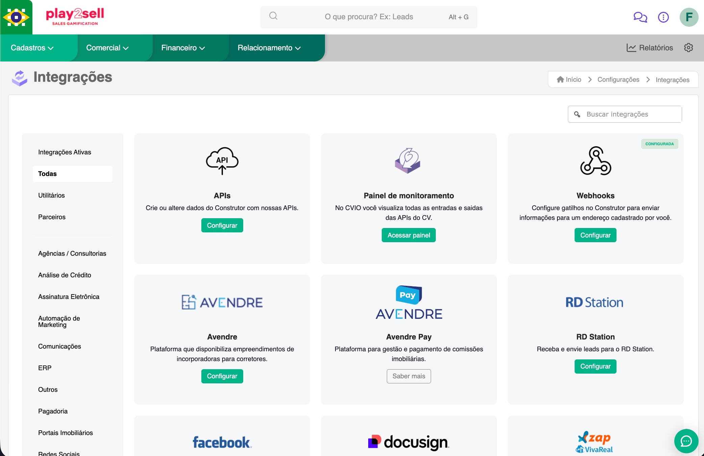
Task: Select Análise de Crédito category
Action: (72, 275)
